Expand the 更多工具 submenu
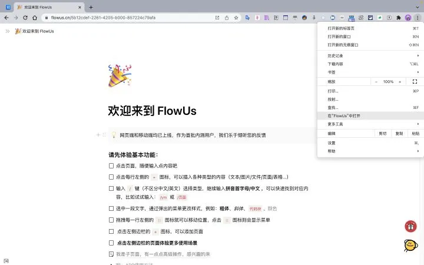This screenshot has width=424, height=265. 370,124
